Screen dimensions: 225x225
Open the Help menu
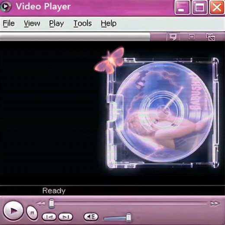click(x=109, y=23)
